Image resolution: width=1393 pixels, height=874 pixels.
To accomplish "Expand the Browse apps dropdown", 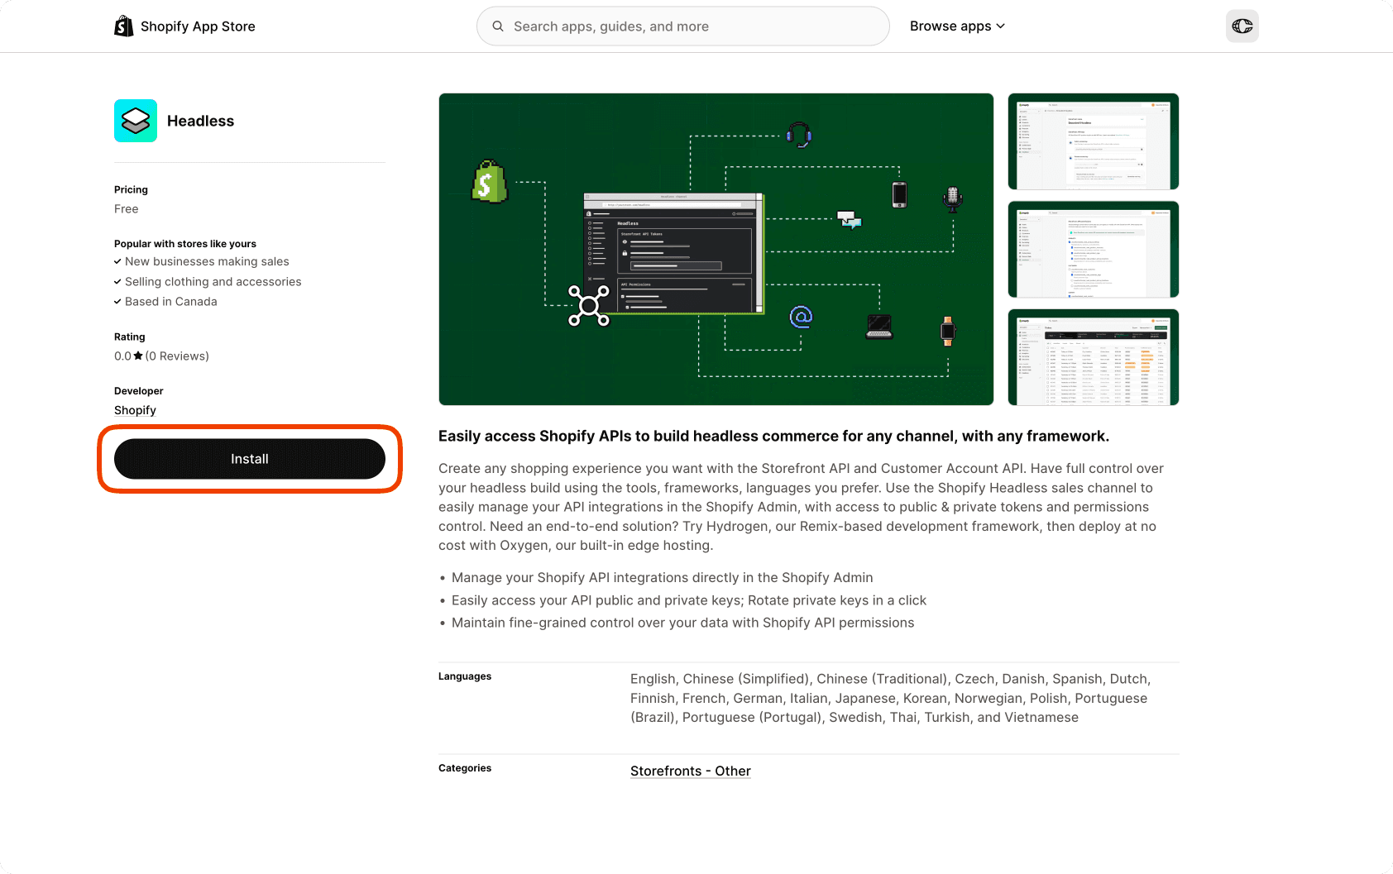I will pyautogui.click(x=957, y=26).
